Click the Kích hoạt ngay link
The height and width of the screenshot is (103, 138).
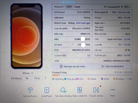pyautogui.click(x=83, y=23)
